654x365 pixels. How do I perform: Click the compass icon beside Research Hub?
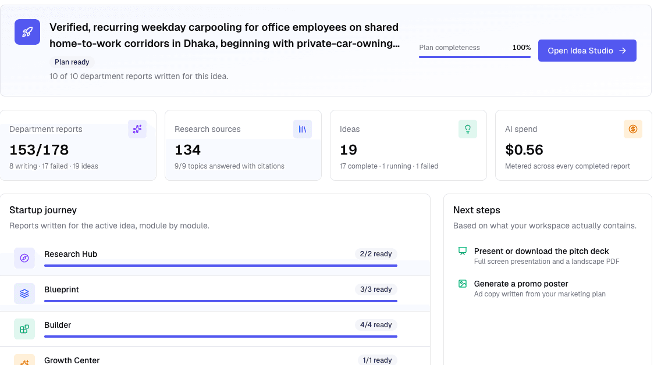pos(24,258)
